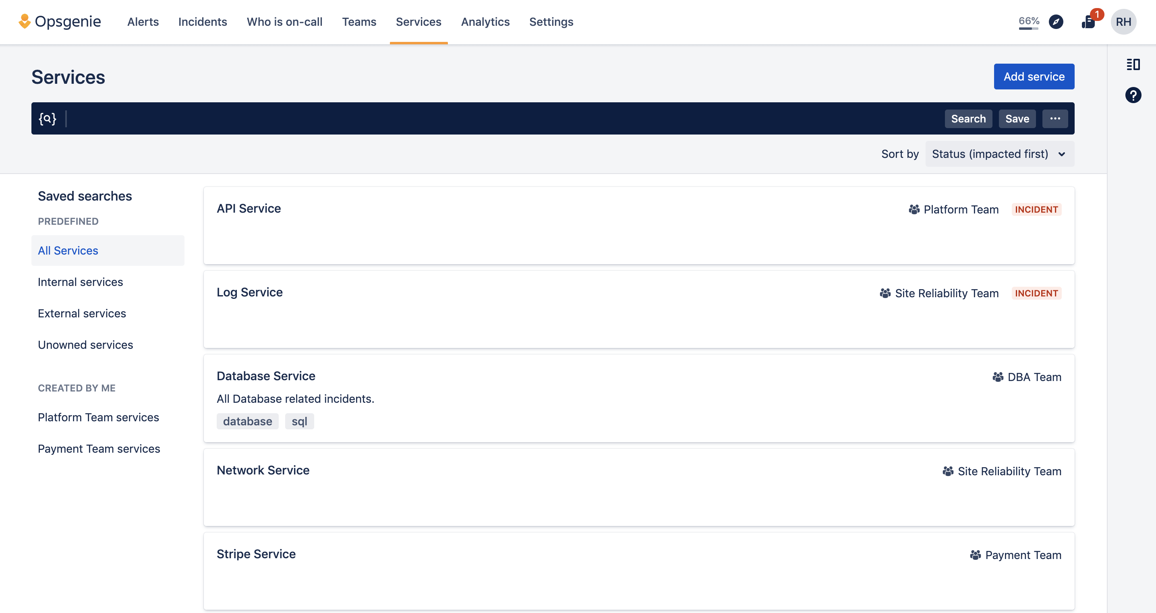Click the Add service button
Viewport: 1156px width, 613px height.
(1034, 76)
